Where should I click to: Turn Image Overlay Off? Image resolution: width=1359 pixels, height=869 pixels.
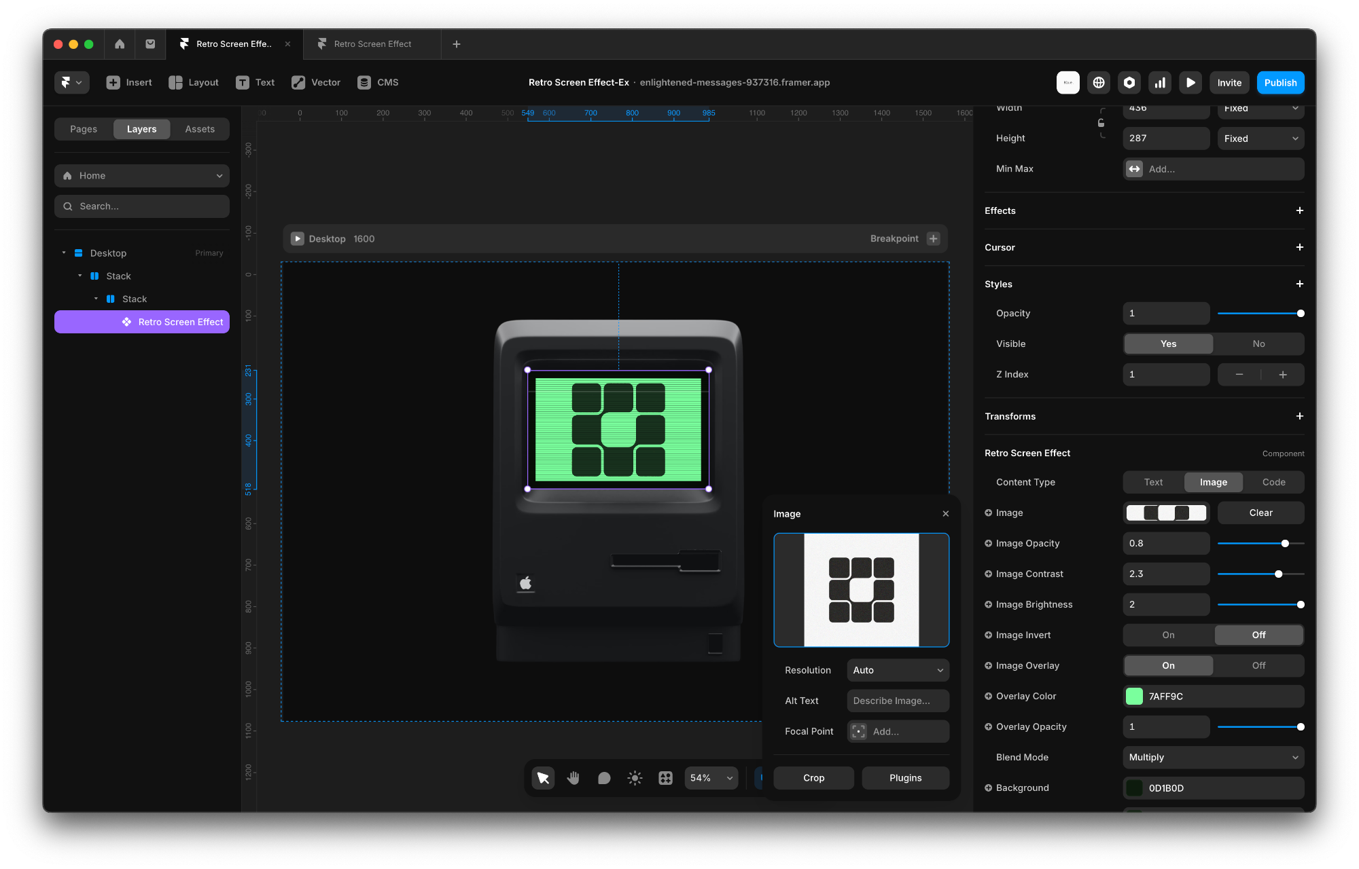(1258, 665)
